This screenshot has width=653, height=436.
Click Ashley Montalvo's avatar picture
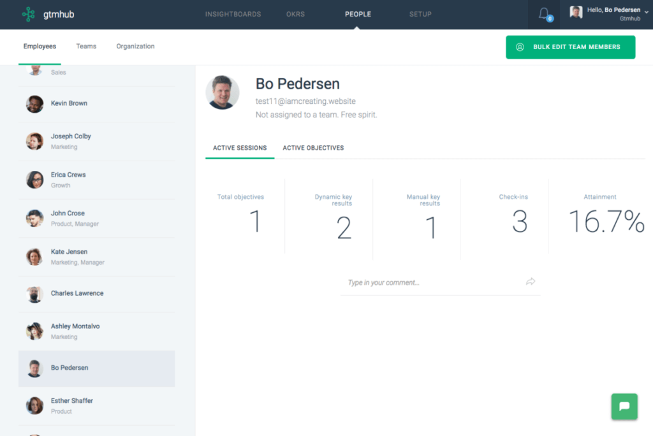34,331
